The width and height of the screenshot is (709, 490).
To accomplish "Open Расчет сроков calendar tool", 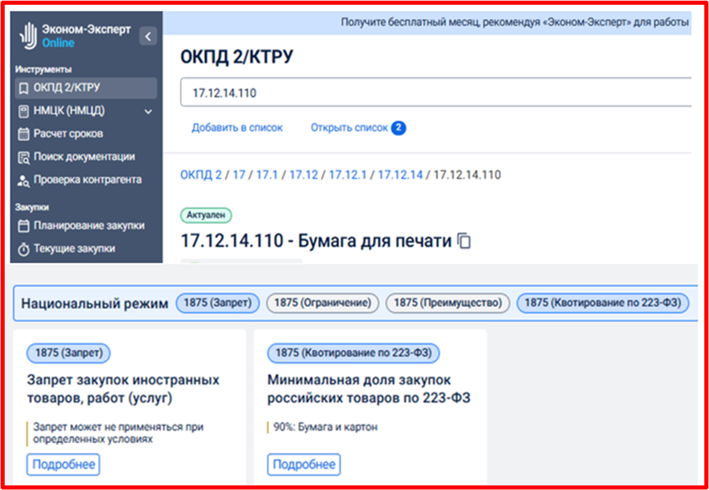I will point(68,134).
